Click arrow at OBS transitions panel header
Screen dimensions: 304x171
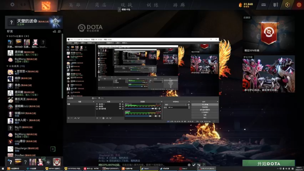pyautogui.click(x=189, y=101)
